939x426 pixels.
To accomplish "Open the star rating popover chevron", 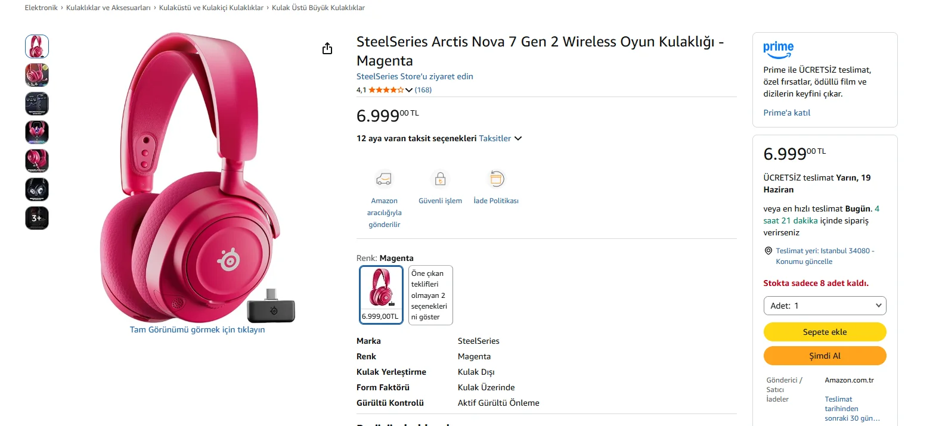I will (x=409, y=90).
